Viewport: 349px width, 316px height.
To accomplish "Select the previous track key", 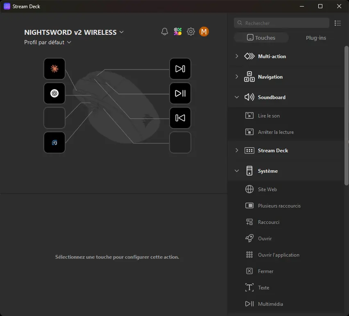I will [x=180, y=118].
